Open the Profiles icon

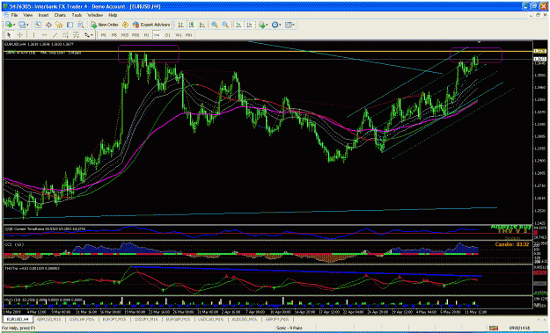(x=22, y=25)
